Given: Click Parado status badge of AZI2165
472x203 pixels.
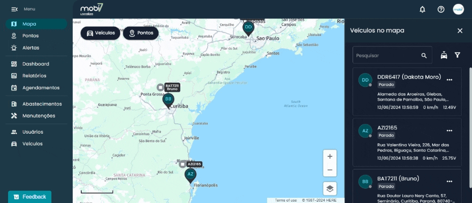Looking at the screenshot, I should point(386,135).
